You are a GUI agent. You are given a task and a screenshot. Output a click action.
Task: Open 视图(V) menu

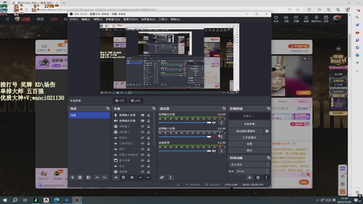pos(98,19)
